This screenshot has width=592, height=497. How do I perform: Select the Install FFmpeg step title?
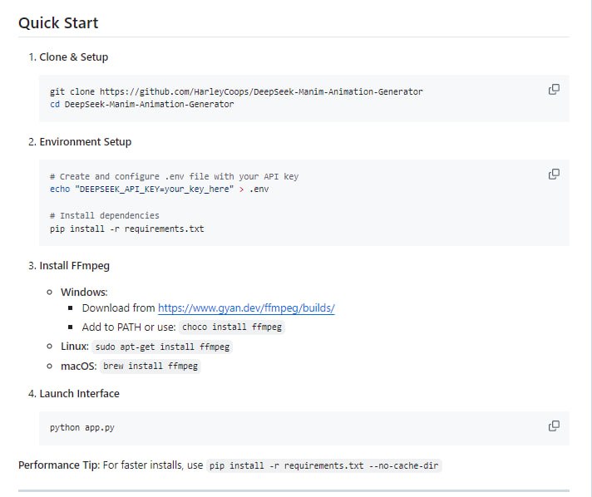pyautogui.click(x=74, y=267)
